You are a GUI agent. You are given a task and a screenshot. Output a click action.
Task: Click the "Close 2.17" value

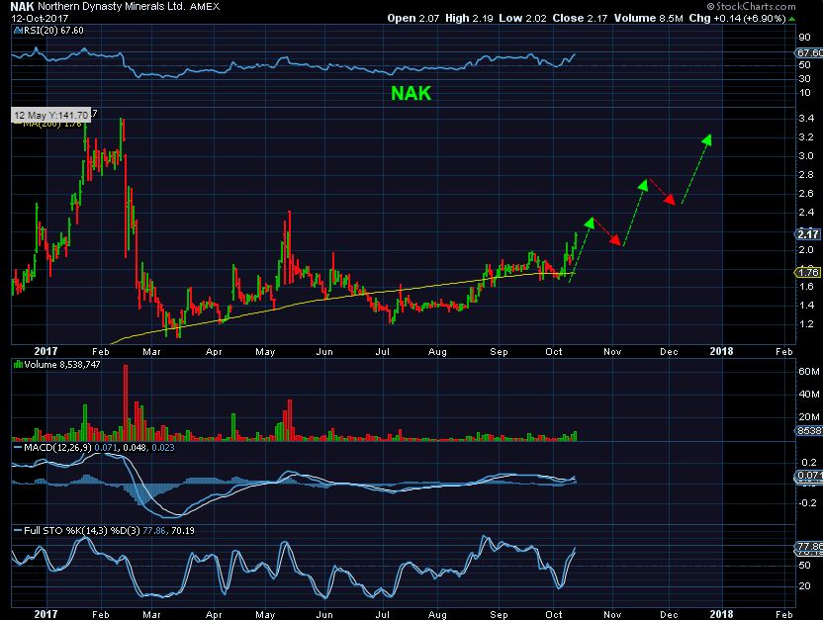(x=580, y=18)
